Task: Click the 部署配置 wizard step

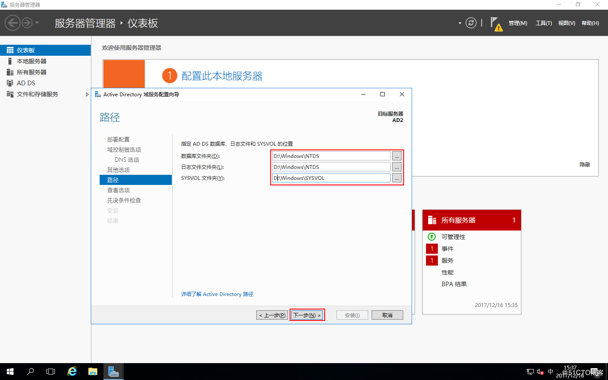Action: [118, 139]
